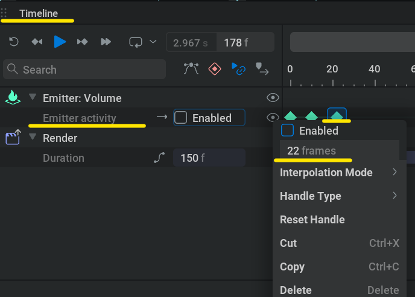Click the Search field in Timeline

click(x=84, y=69)
